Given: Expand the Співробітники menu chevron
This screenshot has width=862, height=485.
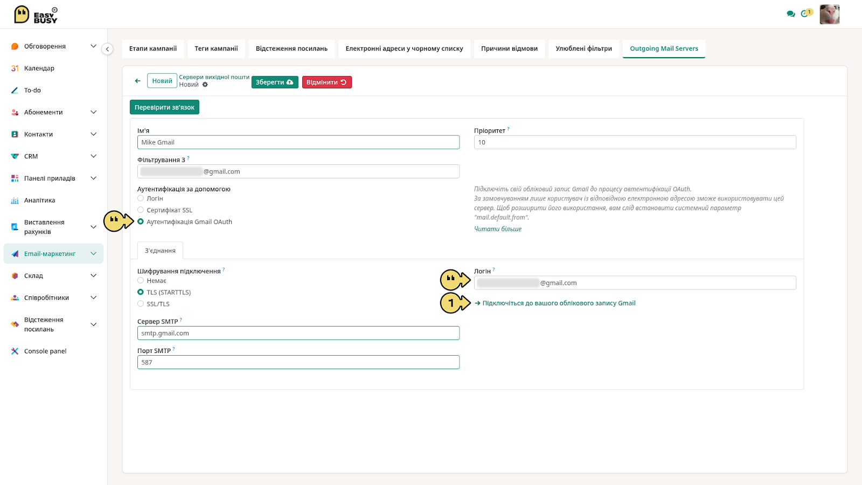Looking at the screenshot, I should [93, 298].
